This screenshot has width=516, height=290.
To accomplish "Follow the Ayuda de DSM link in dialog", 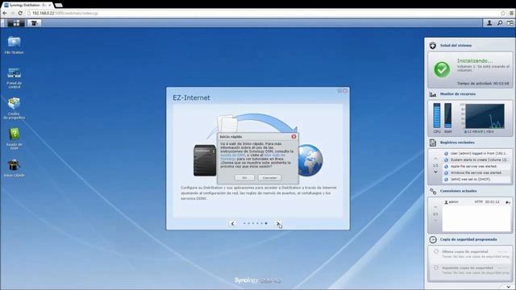I will [232, 155].
